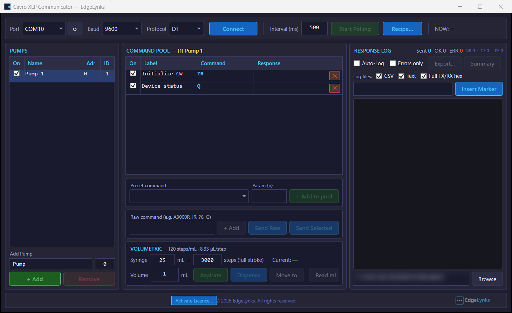The width and height of the screenshot is (512, 313).
Task: Enable the Auto-Log checkbox
Action: 357,63
